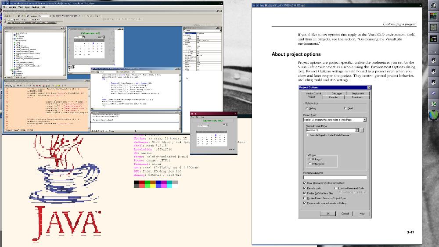
Task: Check Update Project Beans on Project Open
Action: (305, 198)
